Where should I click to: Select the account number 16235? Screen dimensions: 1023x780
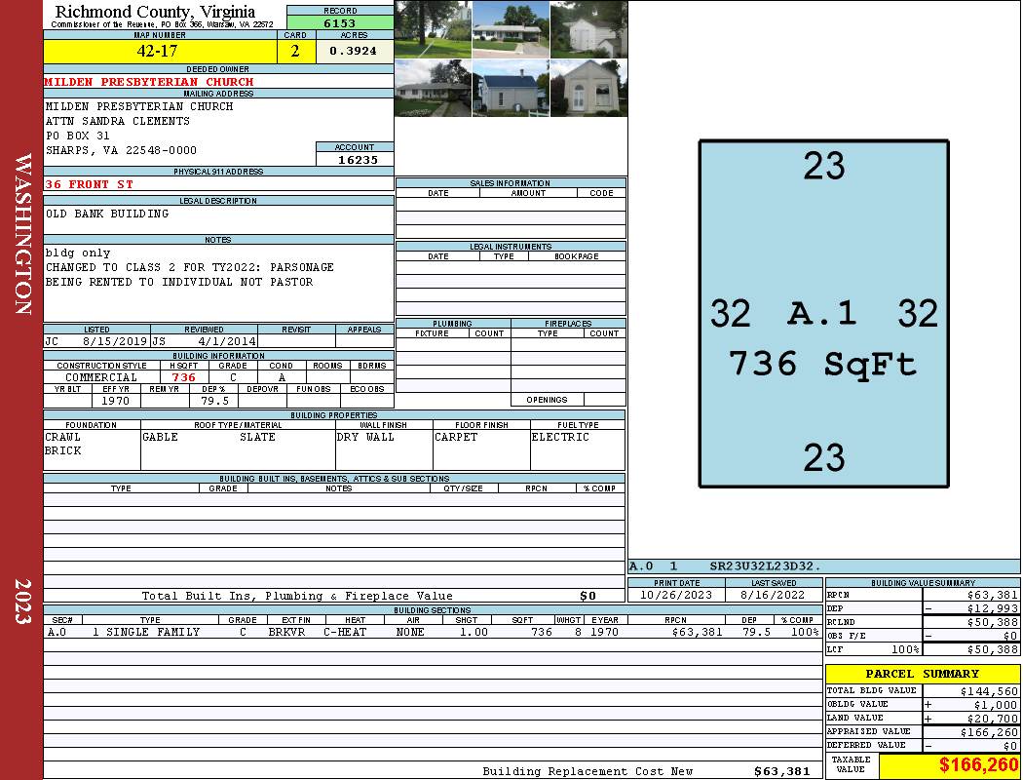355,160
